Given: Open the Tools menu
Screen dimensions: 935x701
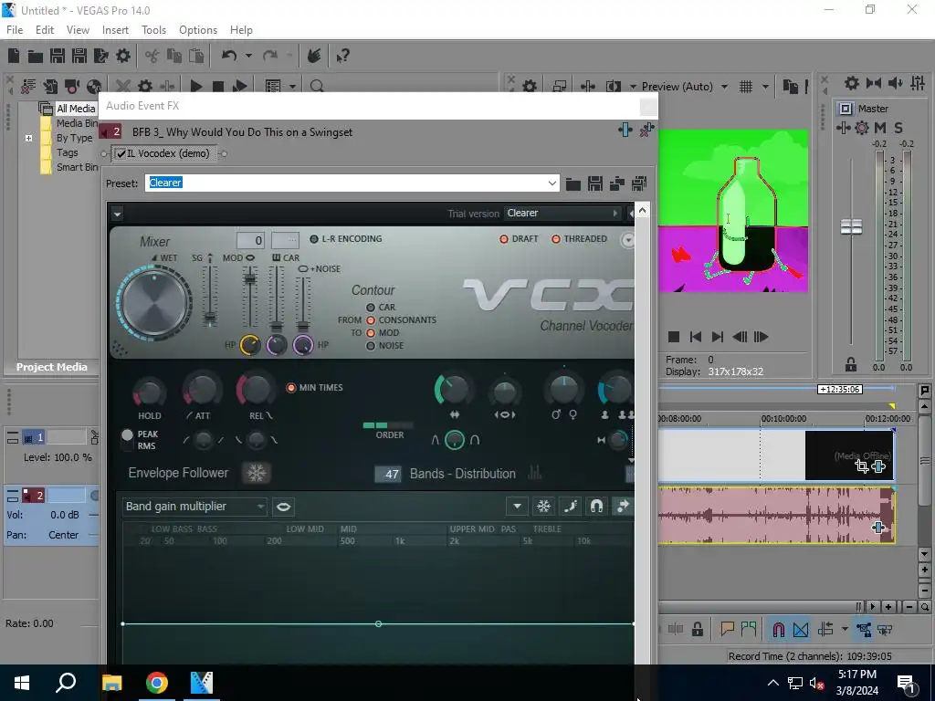Looking at the screenshot, I should [x=153, y=30].
